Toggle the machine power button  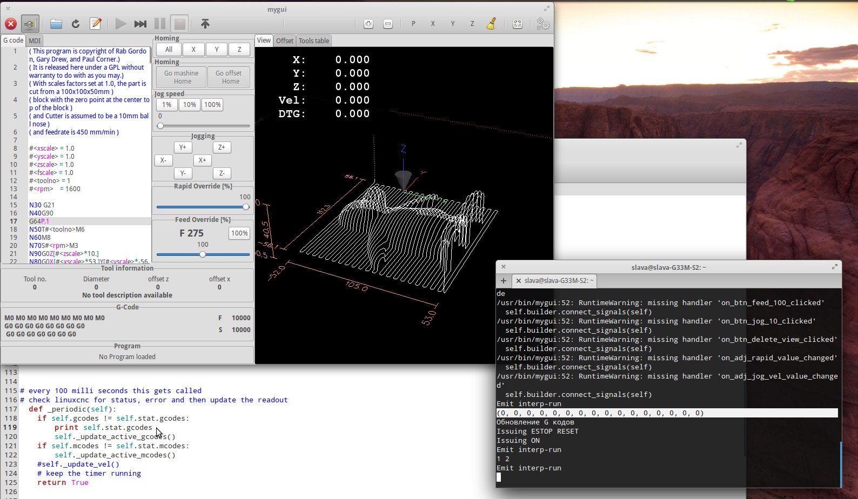point(30,24)
